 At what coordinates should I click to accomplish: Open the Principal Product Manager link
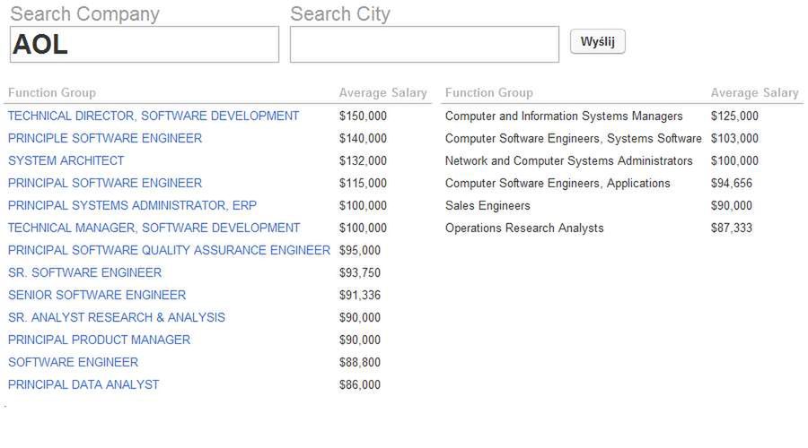(x=99, y=340)
